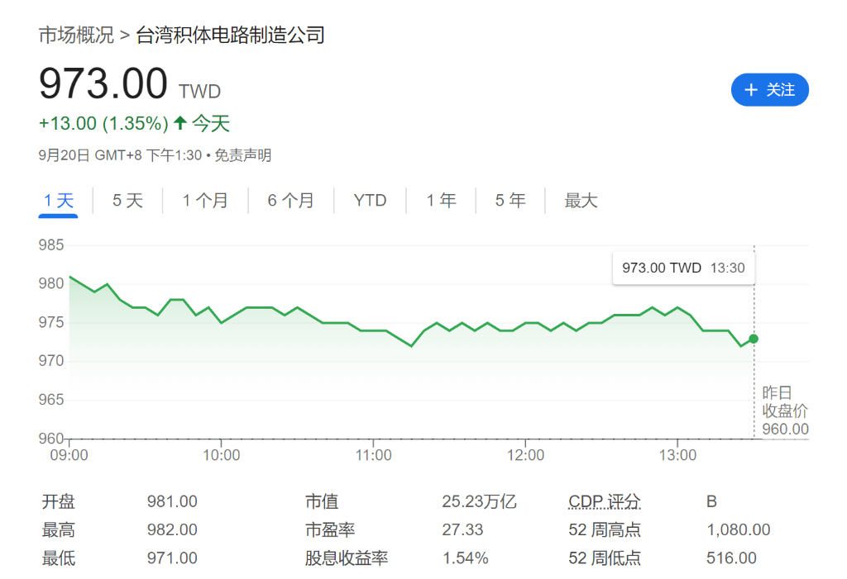Click the CDP 评分 label
This screenshot has height=579, width=847.
[x=605, y=502]
